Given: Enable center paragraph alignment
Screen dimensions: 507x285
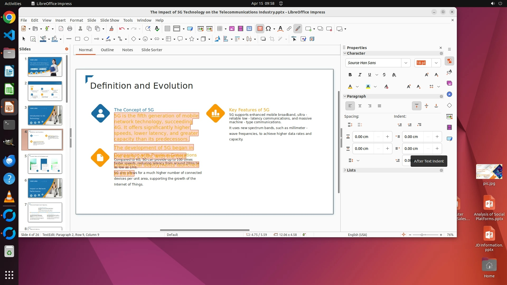Looking at the screenshot, I should tap(360, 106).
